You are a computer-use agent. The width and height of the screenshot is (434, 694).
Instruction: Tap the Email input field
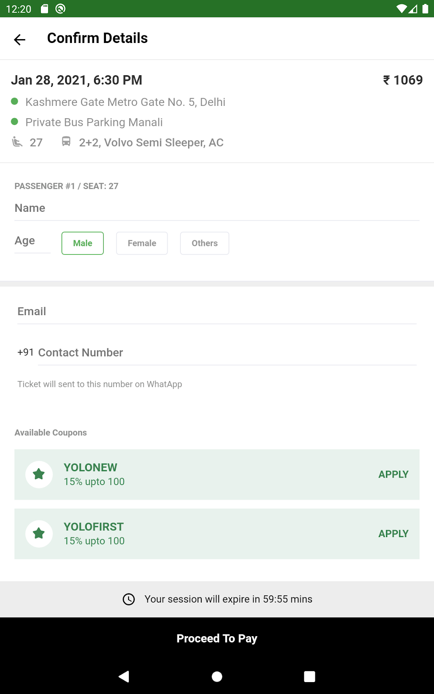[217, 312]
